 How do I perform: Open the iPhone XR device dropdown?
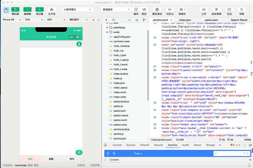[12, 19]
